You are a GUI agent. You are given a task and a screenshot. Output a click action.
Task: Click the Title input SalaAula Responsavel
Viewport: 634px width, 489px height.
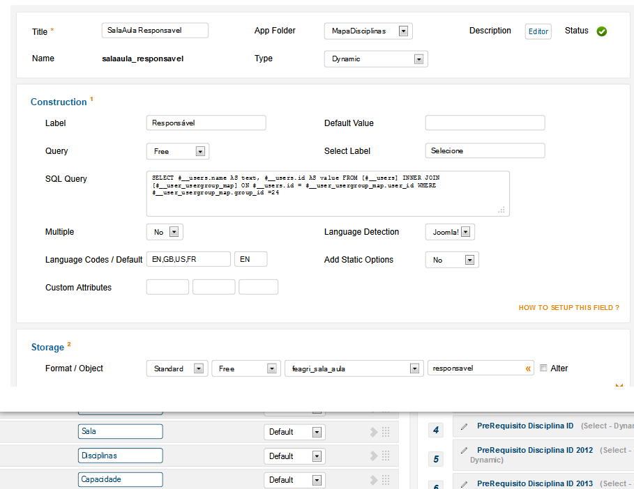click(x=155, y=31)
